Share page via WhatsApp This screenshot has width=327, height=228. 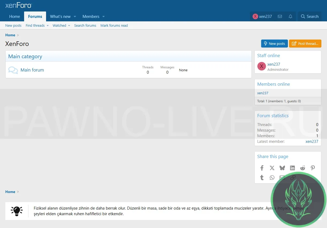[x=272, y=178]
